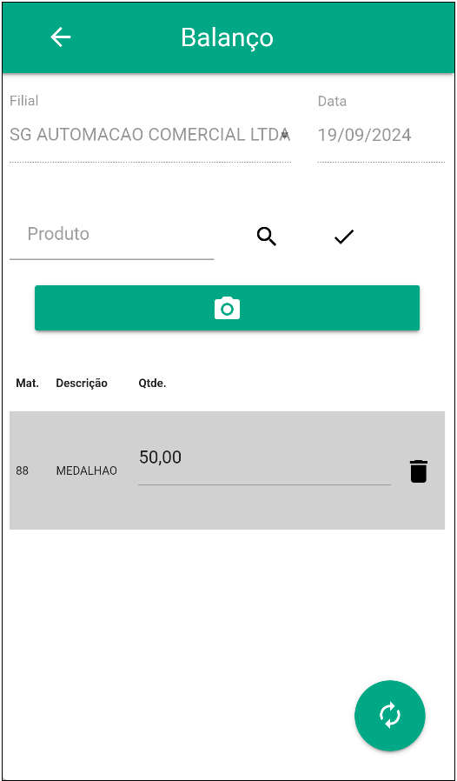Select the MEDALHAO description text

click(x=87, y=471)
